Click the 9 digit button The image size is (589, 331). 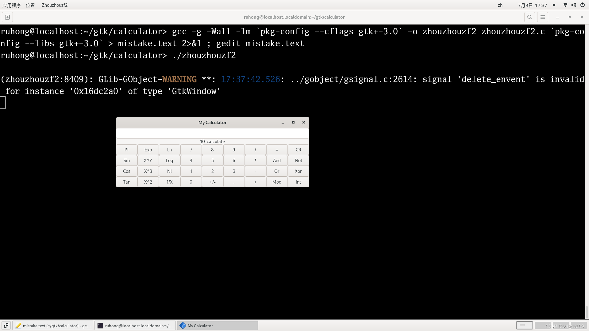click(234, 150)
